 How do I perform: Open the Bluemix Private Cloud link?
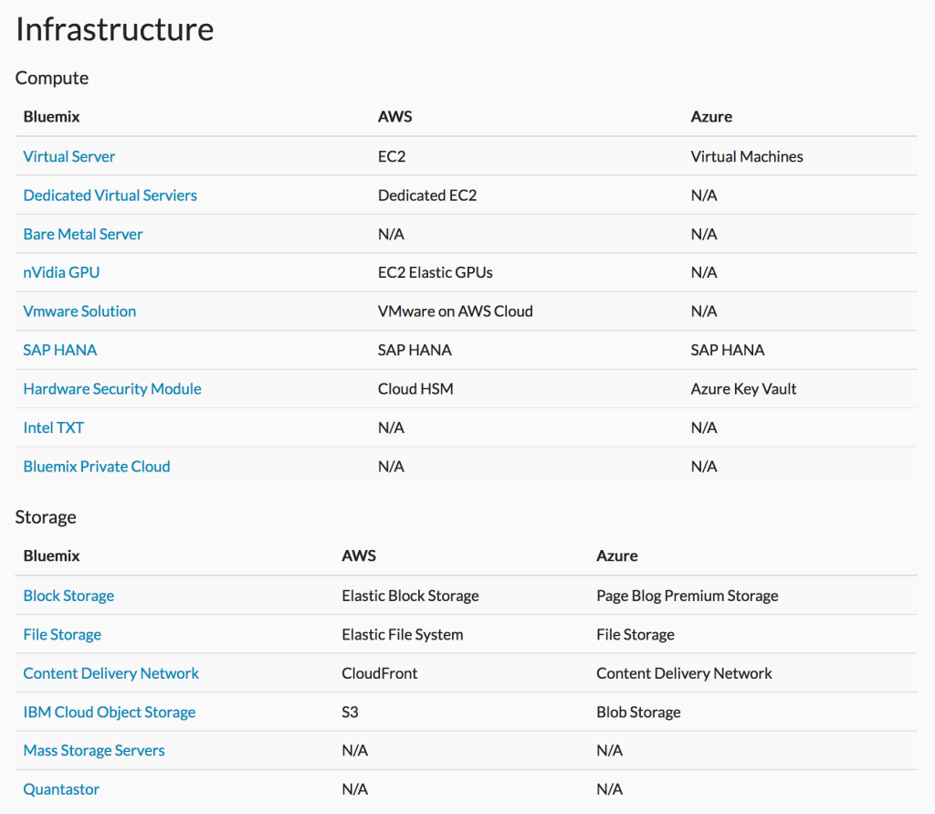tap(97, 466)
